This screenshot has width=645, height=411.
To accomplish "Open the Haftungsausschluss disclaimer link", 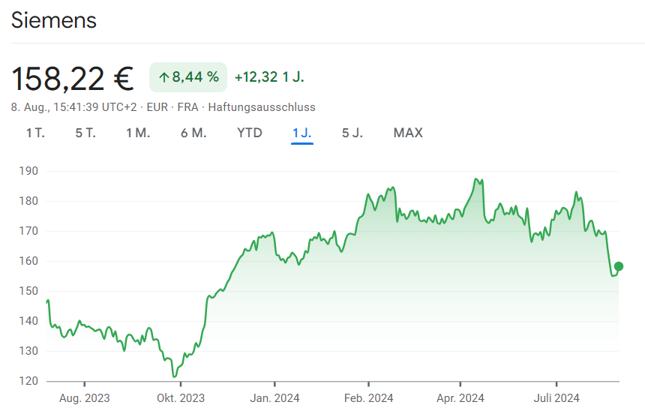I will (x=262, y=107).
